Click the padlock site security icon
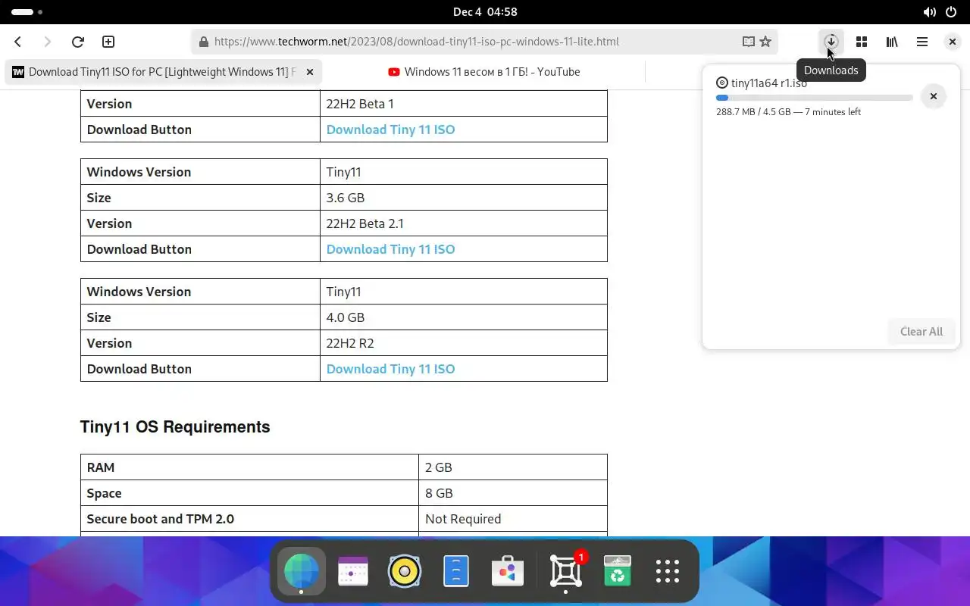 pyautogui.click(x=203, y=42)
